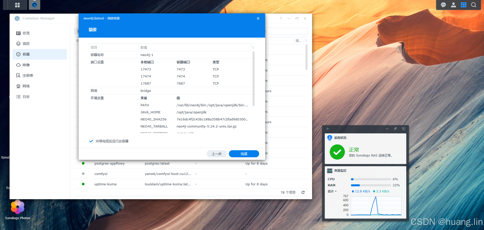484x230 pixels.
Task: Open 日志 logs in the sidebar
Action: coord(40,97)
